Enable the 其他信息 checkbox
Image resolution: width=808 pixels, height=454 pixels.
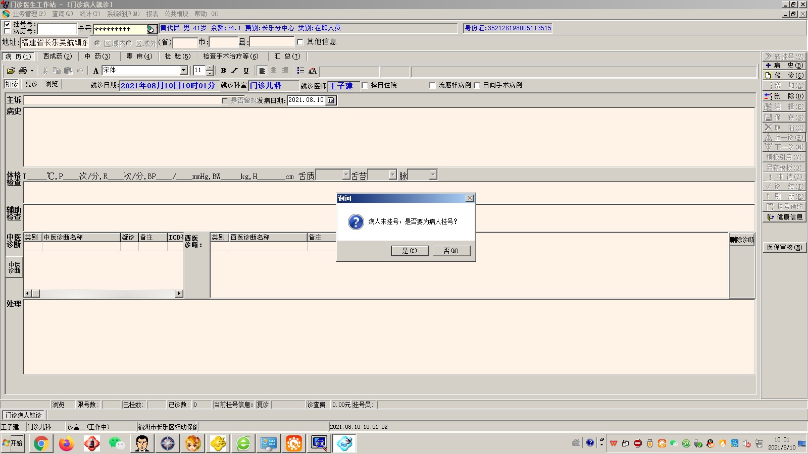coord(300,42)
